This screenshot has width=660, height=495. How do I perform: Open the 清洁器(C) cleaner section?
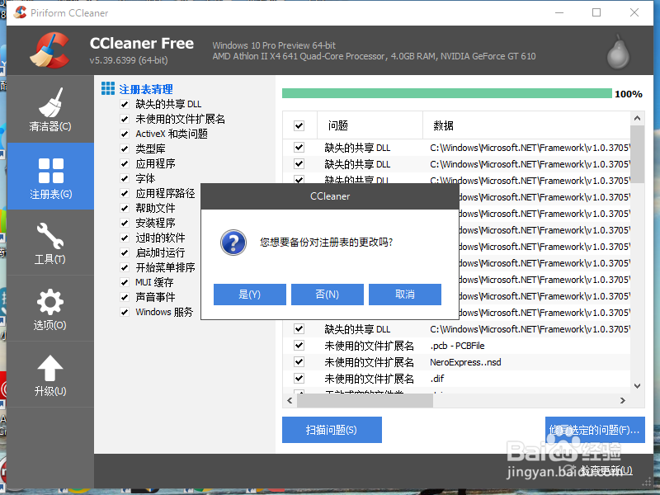pyautogui.click(x=50, y=109)
